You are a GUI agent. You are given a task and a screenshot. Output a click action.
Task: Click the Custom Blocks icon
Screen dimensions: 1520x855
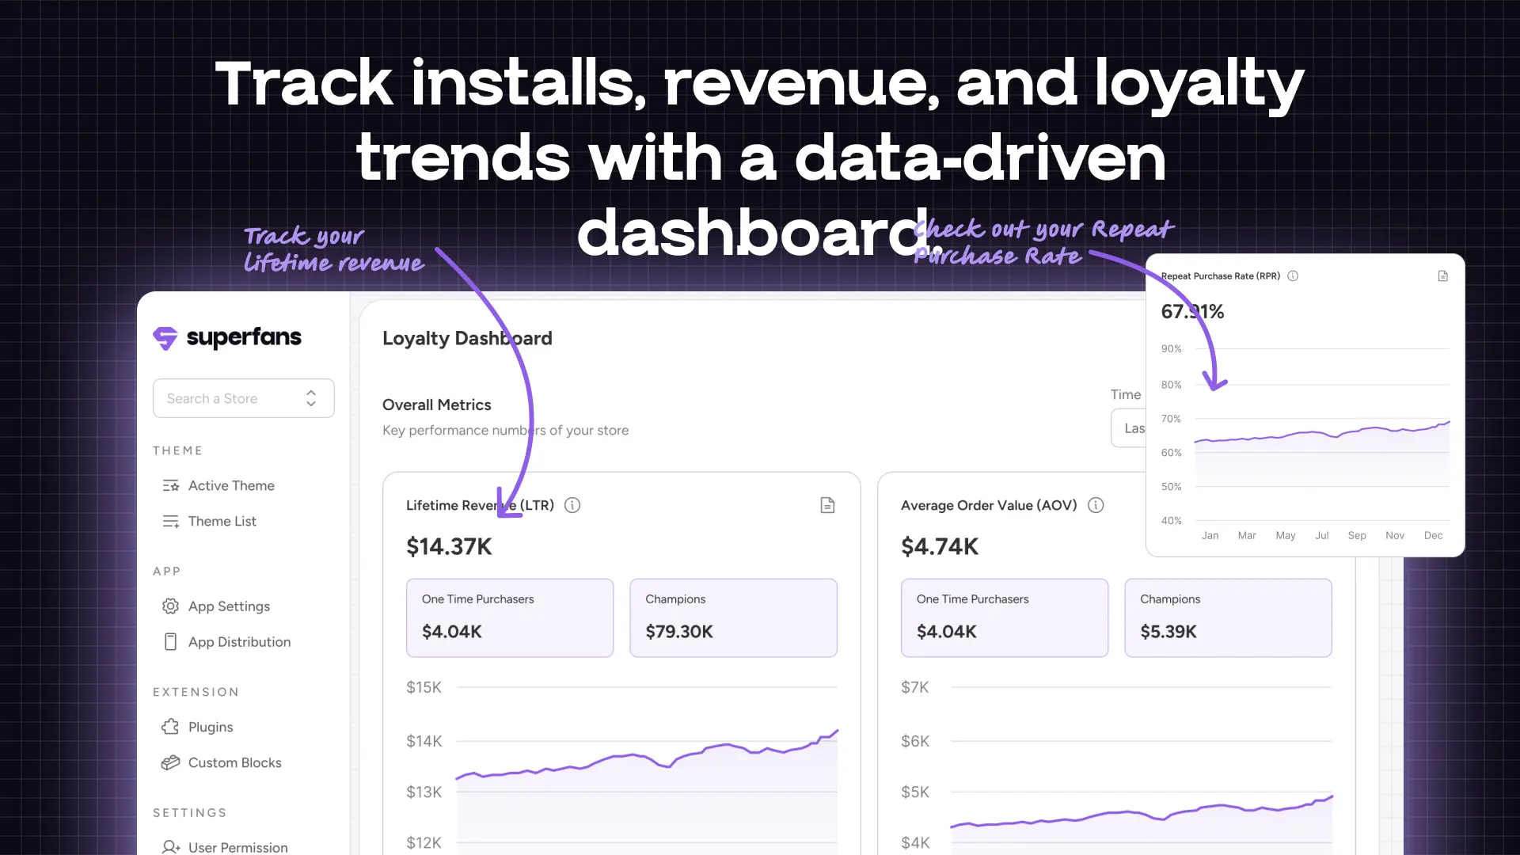[x=170, y=762]
